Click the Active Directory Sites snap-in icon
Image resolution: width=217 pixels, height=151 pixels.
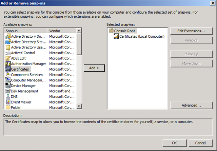click(x=8, y=42)
